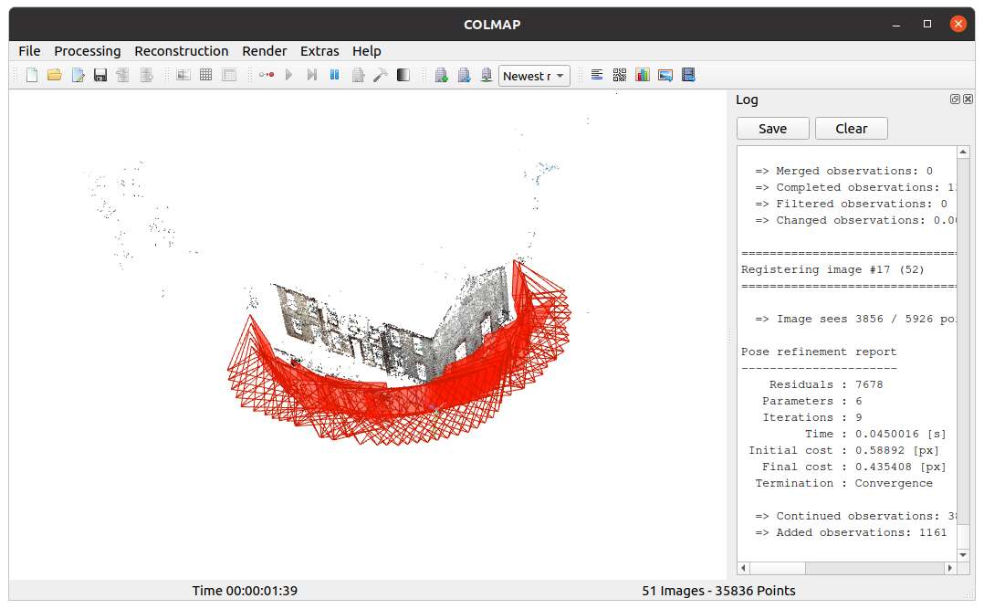This screenshot has height=609, width=984.
Task: Click the render icon with green arrow
Action: (x=487, y=76)
